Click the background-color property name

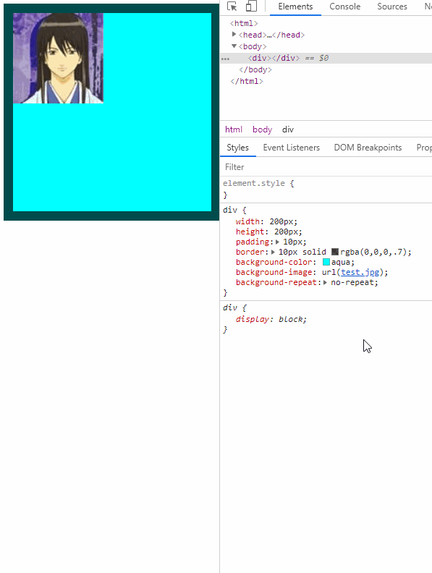[274, 262]
